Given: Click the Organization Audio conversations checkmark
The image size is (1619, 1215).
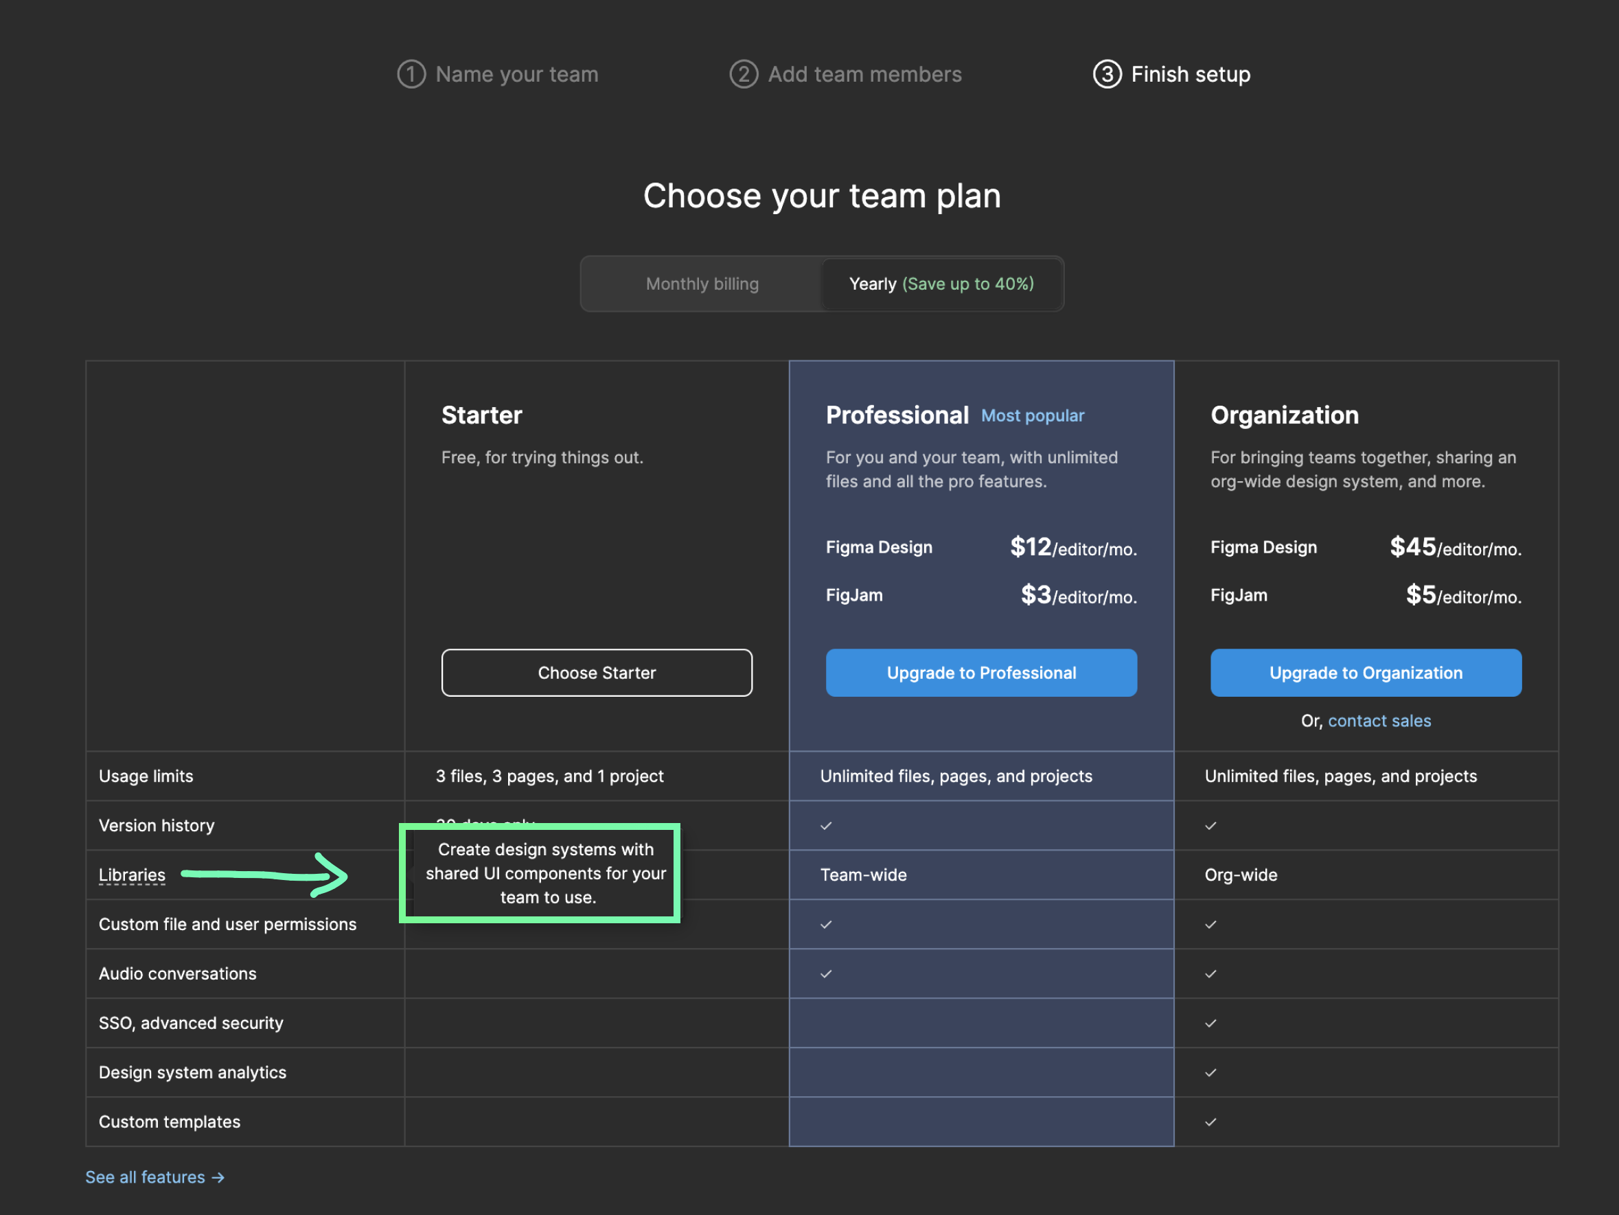Looking at the screenshot, I should coord(1210,973).
